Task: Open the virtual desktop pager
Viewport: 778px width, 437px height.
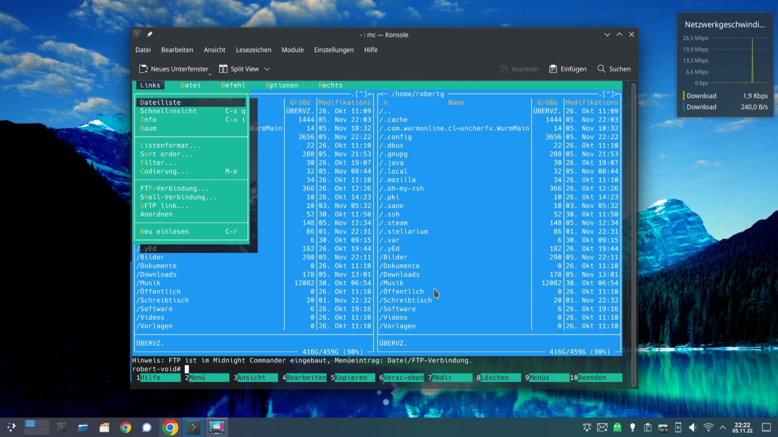Action: [x=36, y=427]
